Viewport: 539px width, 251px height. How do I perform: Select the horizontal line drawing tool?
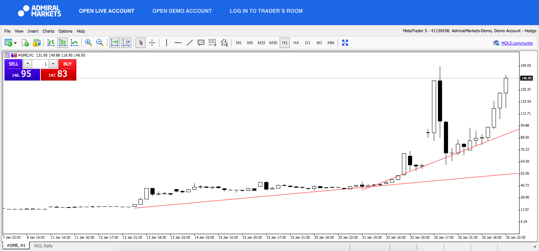pos(178,43)
